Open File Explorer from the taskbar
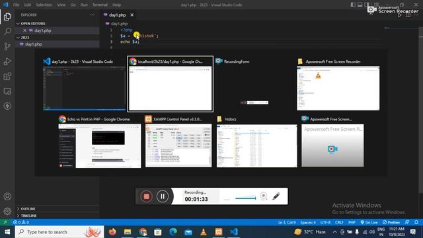Viewport: 423px width, 238px height. click(128, 232)
